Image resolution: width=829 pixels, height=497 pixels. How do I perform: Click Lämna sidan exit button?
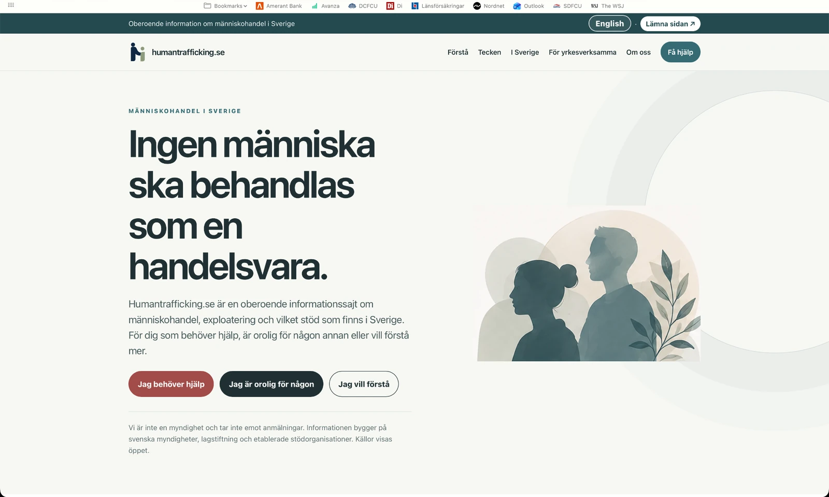point(670,24)
